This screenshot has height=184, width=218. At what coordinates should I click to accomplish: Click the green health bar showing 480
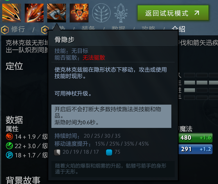[196, 138]
